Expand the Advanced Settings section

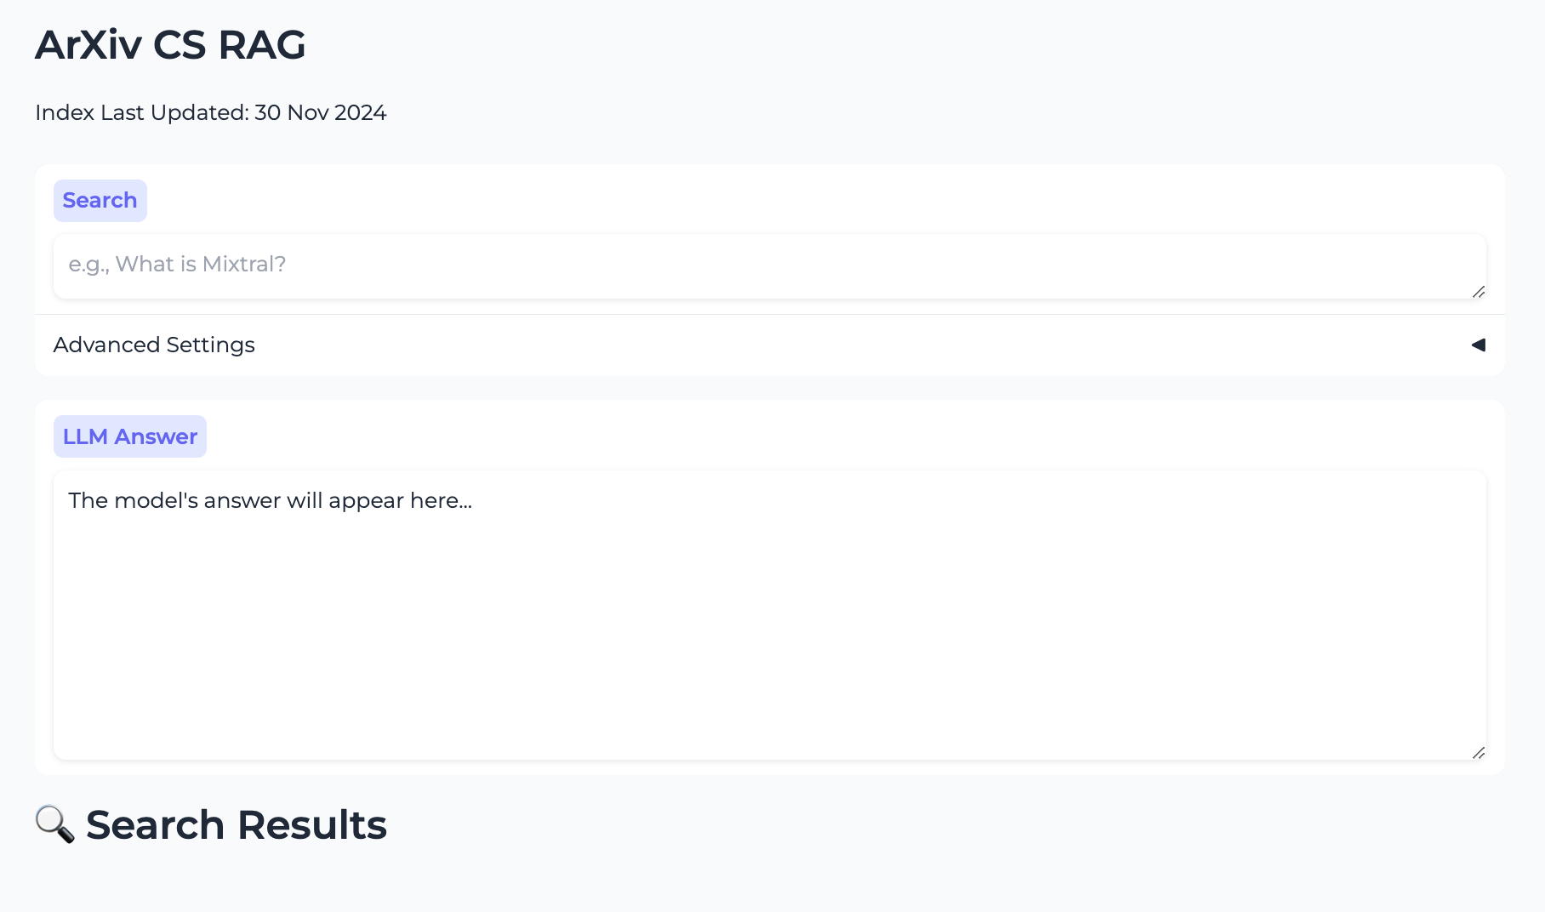coord(770,345)
